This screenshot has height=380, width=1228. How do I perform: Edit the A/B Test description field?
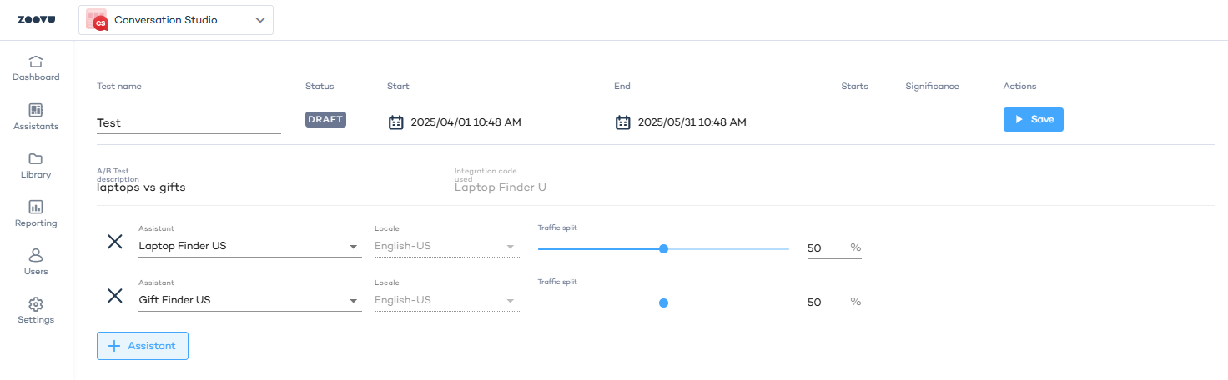pos(143,187)
